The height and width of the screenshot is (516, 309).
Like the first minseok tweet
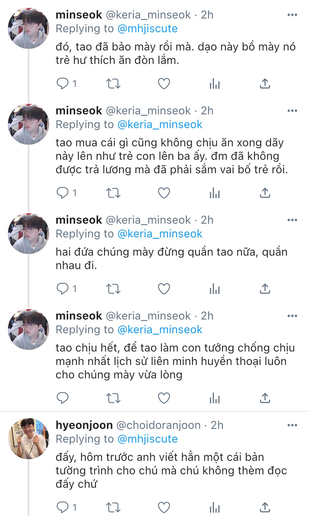(164, 84)
